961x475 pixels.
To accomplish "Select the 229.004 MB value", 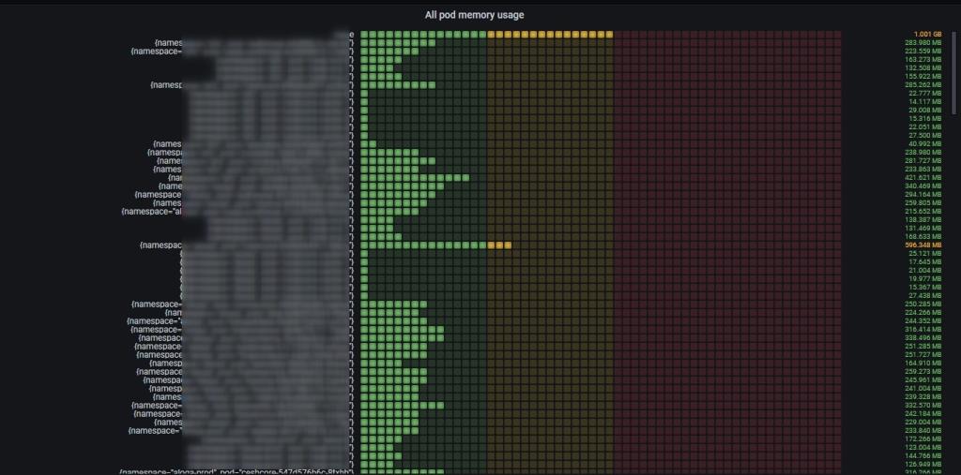I will (x=923, y=422).
